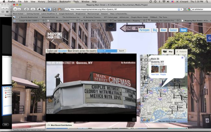Go back with the Firefox back arrow
The image size is (211, 132).
[15, 9]
